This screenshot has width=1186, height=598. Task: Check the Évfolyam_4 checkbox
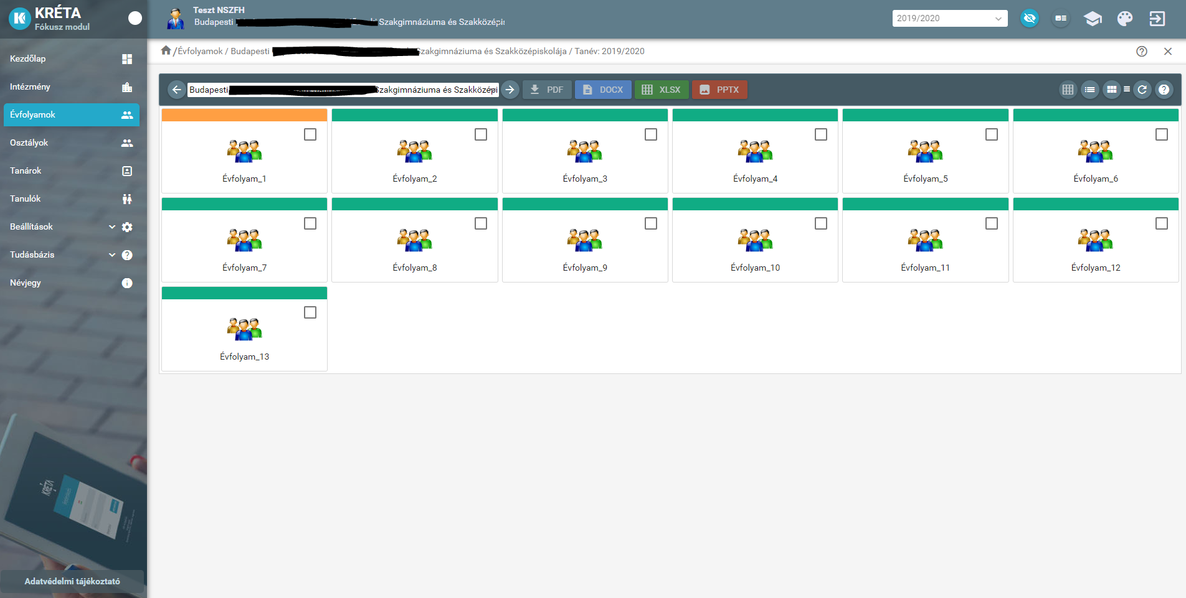[821, 134]
